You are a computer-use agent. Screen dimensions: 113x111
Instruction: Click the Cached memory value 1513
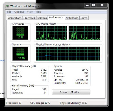(44, 73)
